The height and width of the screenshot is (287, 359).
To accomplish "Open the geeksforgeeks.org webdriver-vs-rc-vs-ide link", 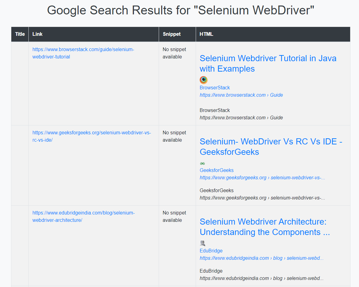I will coord(91,136).
